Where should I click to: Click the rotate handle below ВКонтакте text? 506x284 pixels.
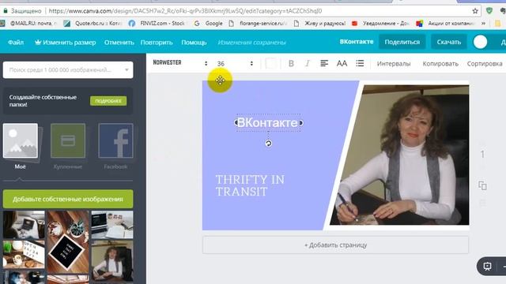[x=268, y=144]
